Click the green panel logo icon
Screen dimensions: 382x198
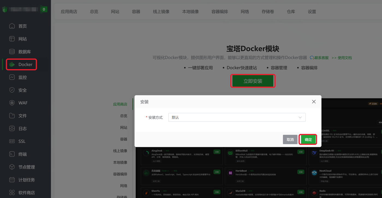click(4, 10)
